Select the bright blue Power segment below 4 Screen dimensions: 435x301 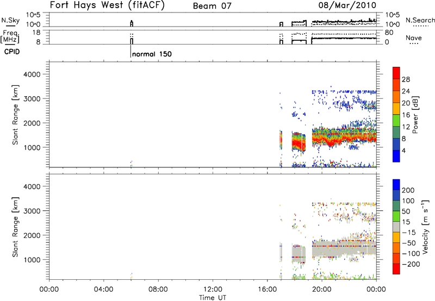point(396,156)
